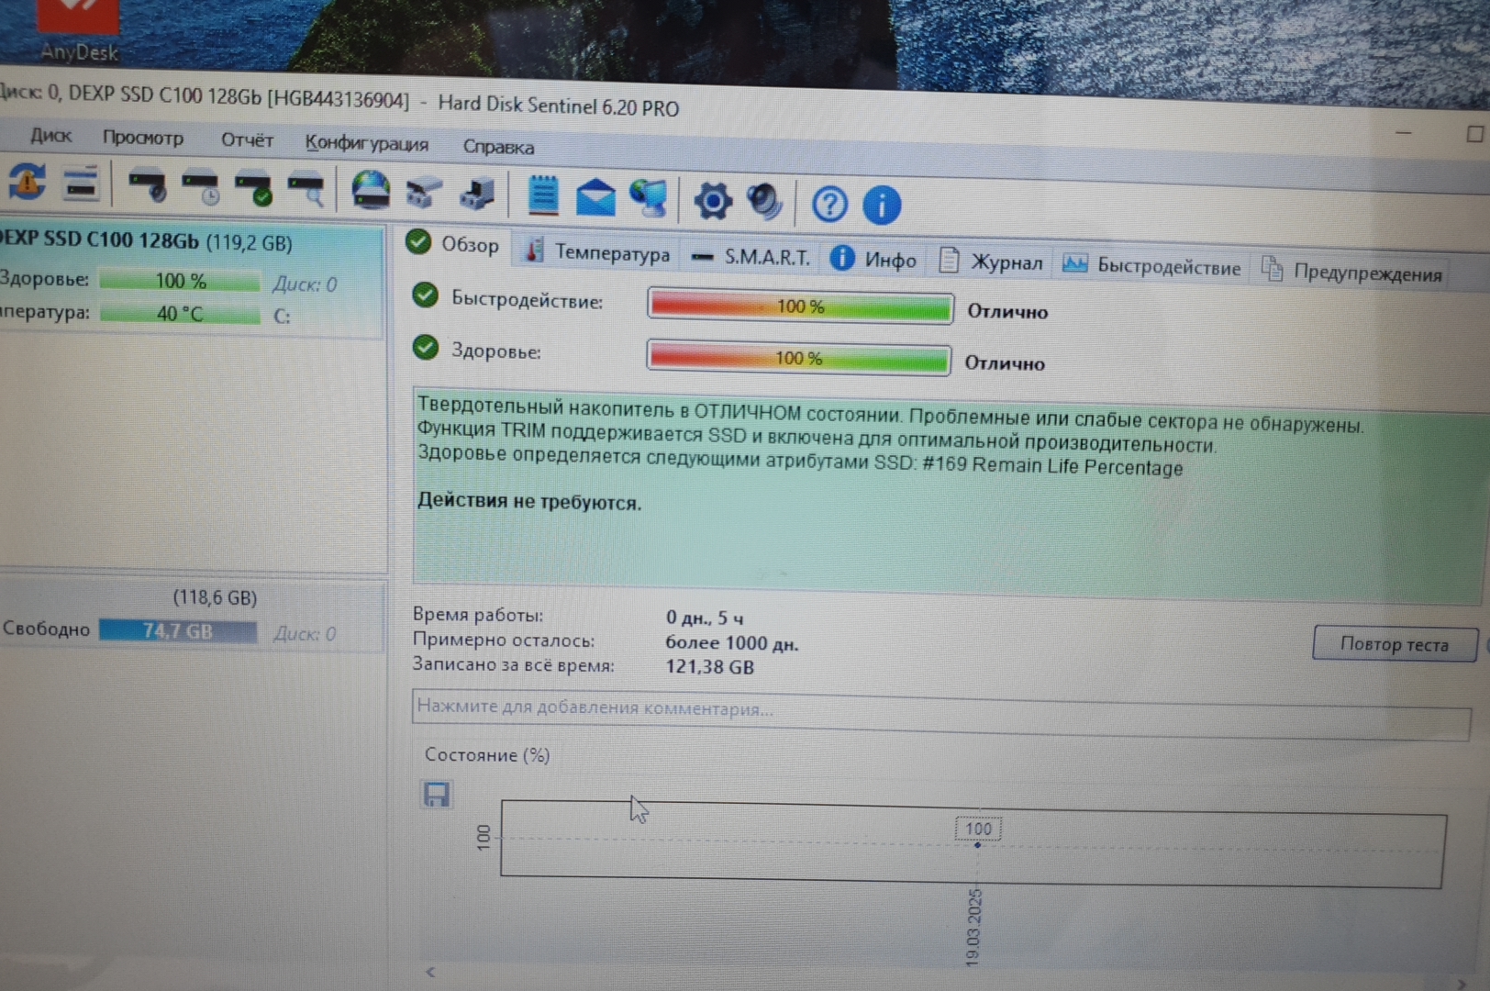This screenshot has height=991, width=1490.
Task: Switch to the Инфо tab
Action: [x=873, y=260]
